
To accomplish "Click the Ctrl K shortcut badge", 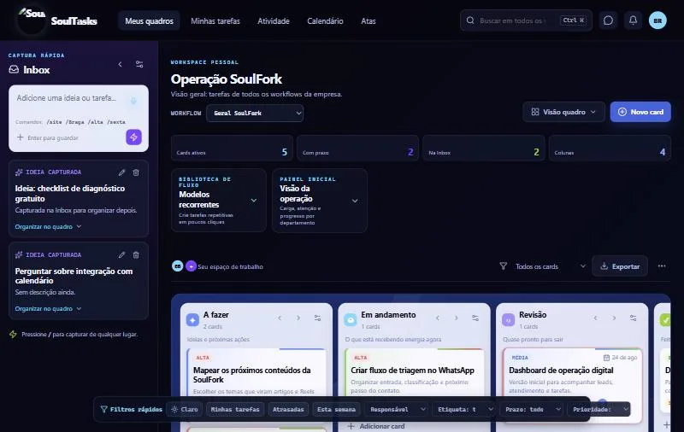I will (573, 20).
